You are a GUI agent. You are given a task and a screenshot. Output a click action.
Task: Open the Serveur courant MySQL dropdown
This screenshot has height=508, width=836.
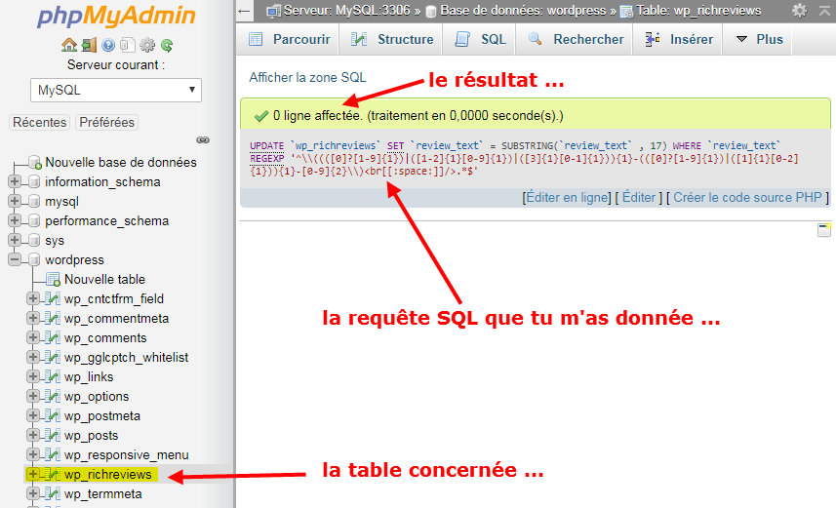[x=116, y=90]
